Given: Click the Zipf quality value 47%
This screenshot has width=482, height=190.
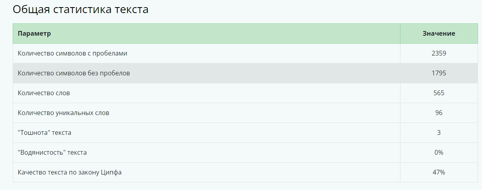Looking at the screenshot, I should click(439, 172).
